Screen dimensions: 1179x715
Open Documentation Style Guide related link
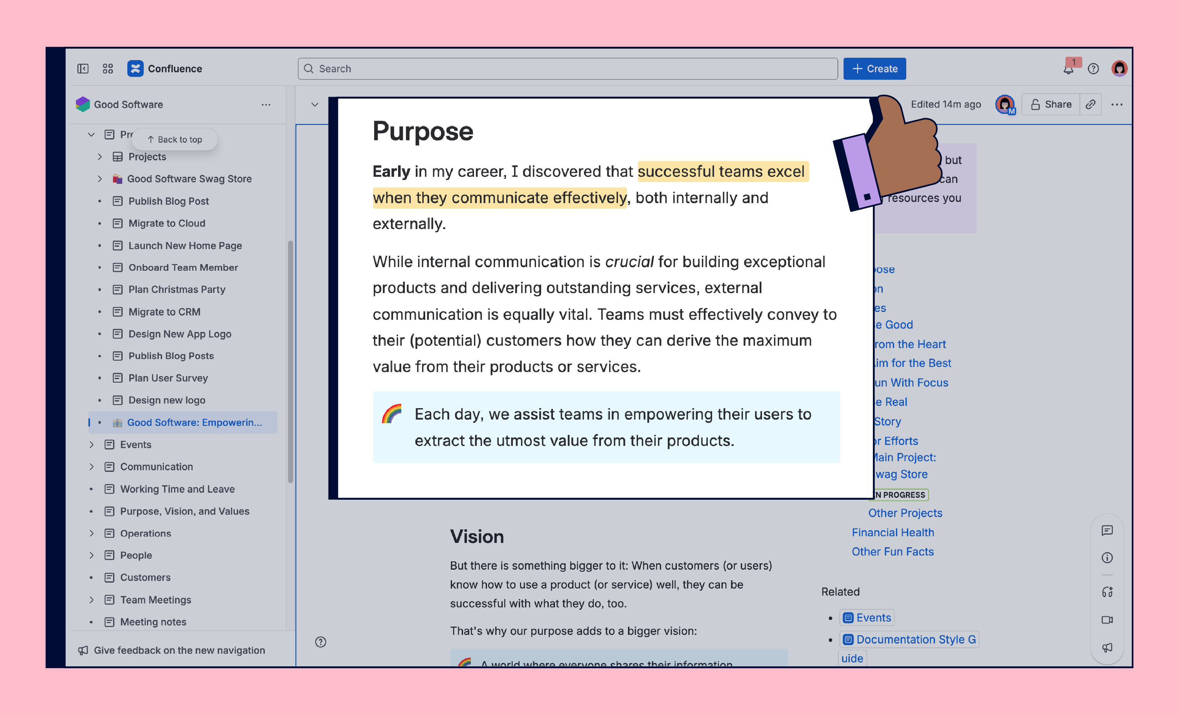(915, 640)
